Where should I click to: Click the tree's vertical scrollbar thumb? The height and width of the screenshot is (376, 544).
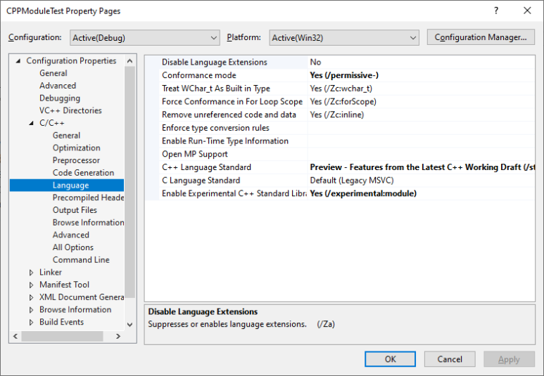(129, 182)
